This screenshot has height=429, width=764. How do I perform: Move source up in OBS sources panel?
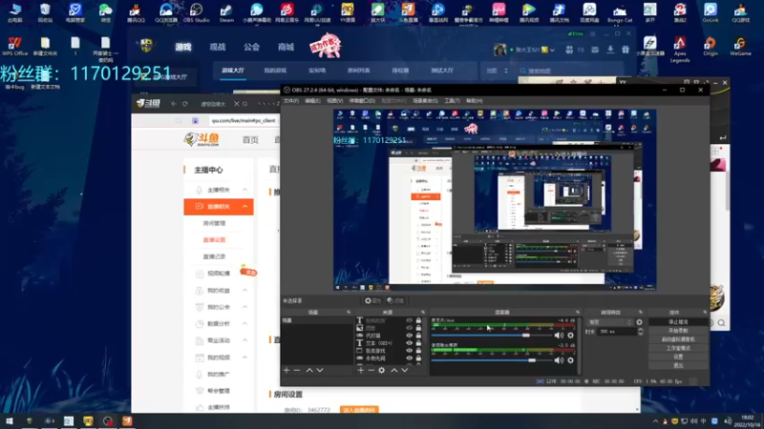(393, 370)
